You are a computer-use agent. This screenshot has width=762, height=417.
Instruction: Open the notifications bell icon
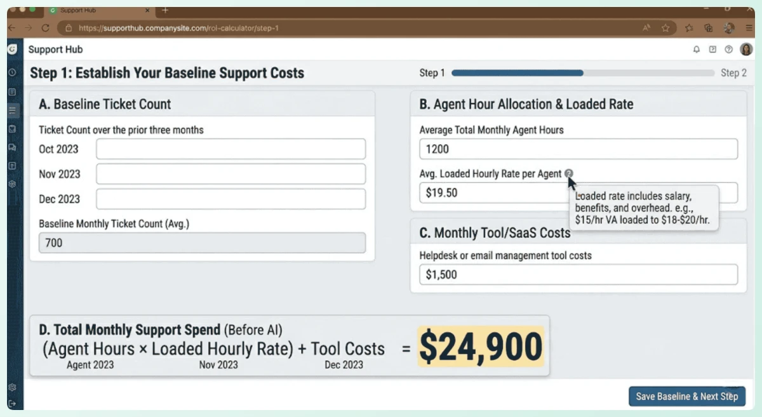[x=697, y=50]
